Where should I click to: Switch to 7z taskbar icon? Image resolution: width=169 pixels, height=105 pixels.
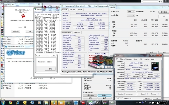98,103
